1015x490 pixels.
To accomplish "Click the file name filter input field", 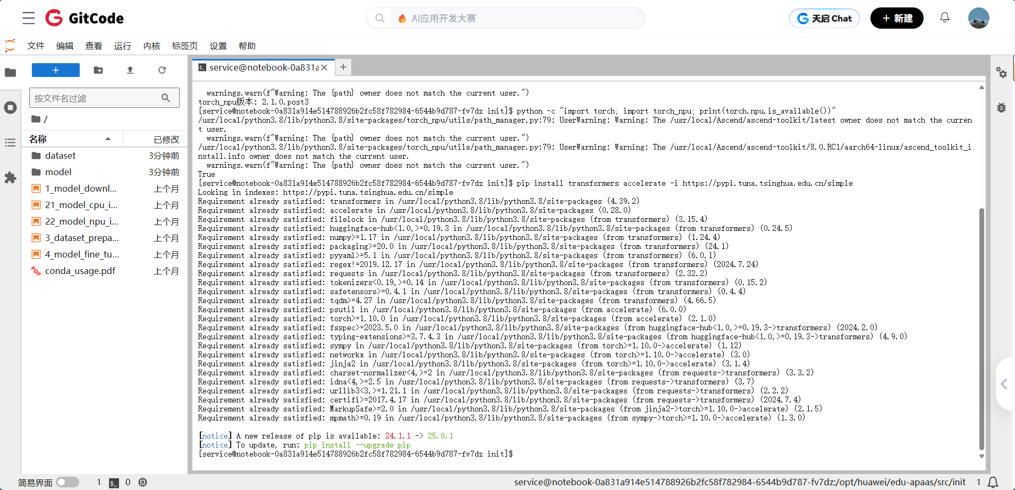I will point(96,98).
